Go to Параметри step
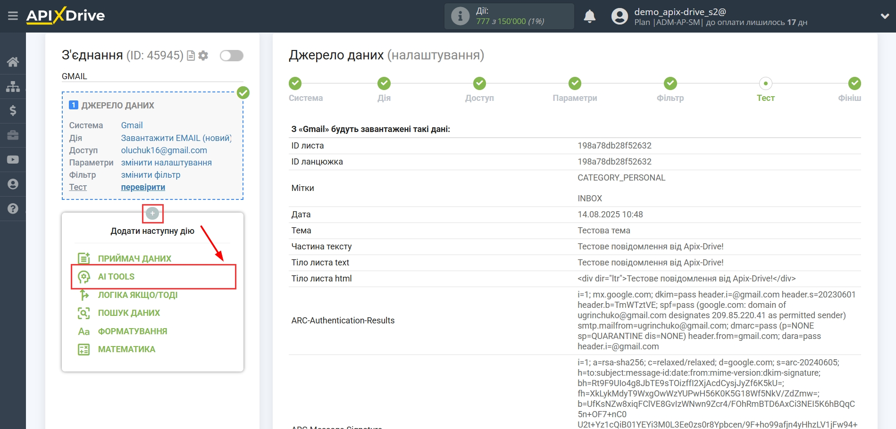 [x=575, y=83]
